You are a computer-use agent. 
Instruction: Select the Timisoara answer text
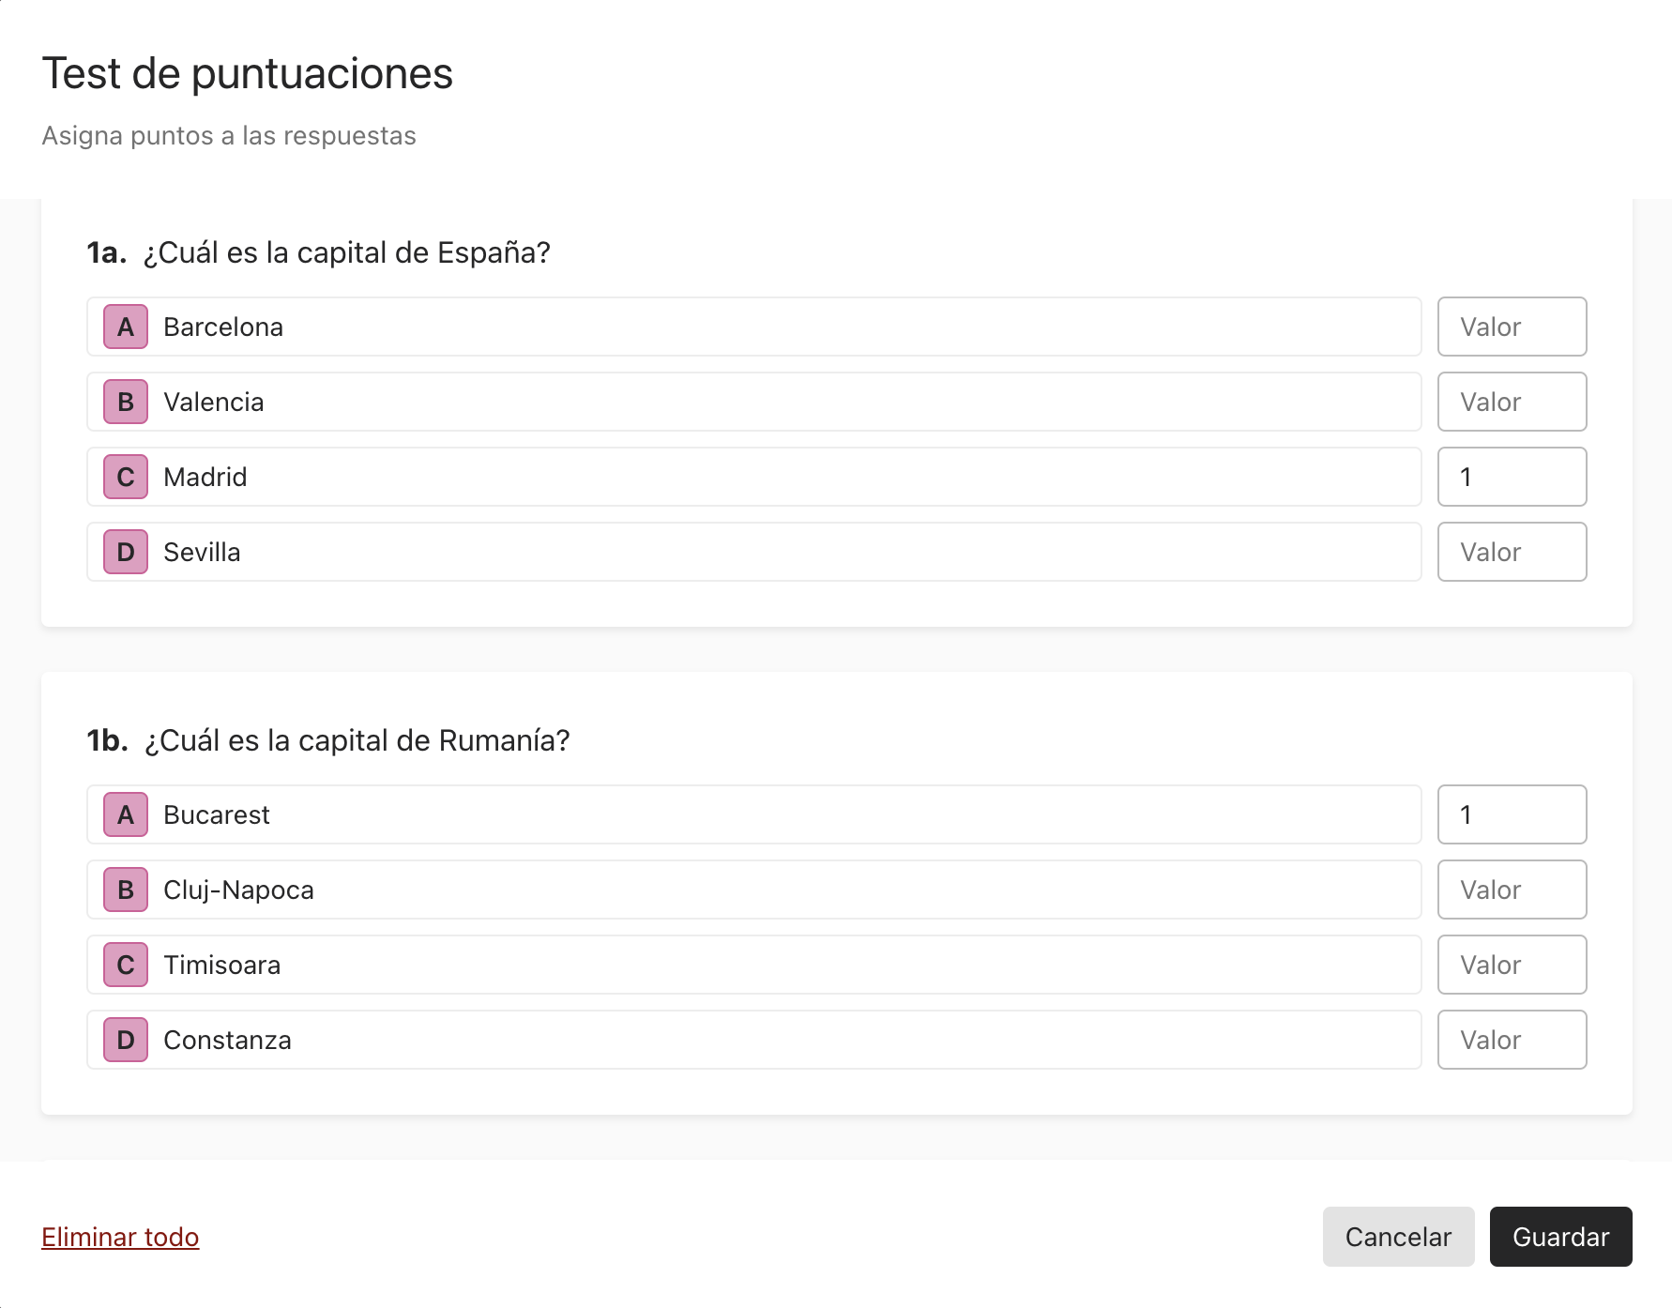[222, 965]
